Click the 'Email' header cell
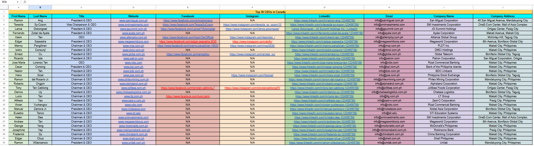534x146 pixels. pos(389,16)
